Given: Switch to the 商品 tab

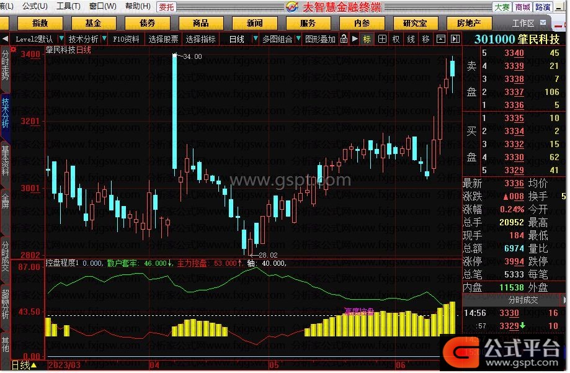Looking at the screenshot, I should [x=201, y=24].
